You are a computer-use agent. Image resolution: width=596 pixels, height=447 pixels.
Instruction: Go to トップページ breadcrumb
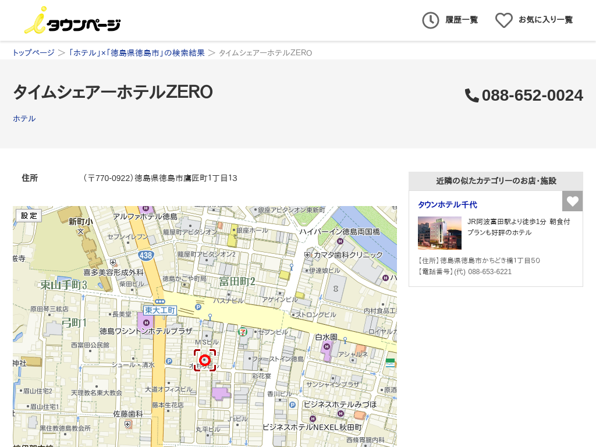click(x=33, y=52)
